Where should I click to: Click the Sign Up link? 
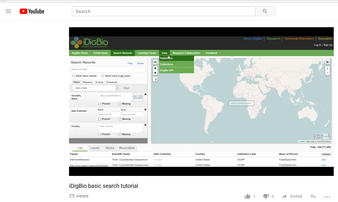(328, 45)
